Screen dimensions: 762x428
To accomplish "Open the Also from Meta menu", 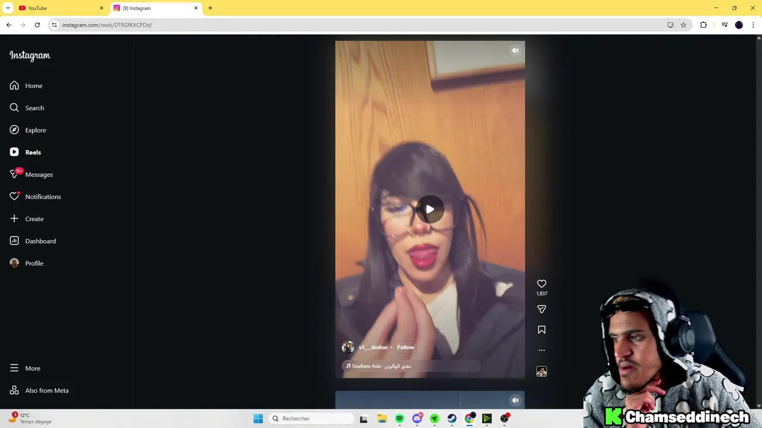I will click(39, 391).
